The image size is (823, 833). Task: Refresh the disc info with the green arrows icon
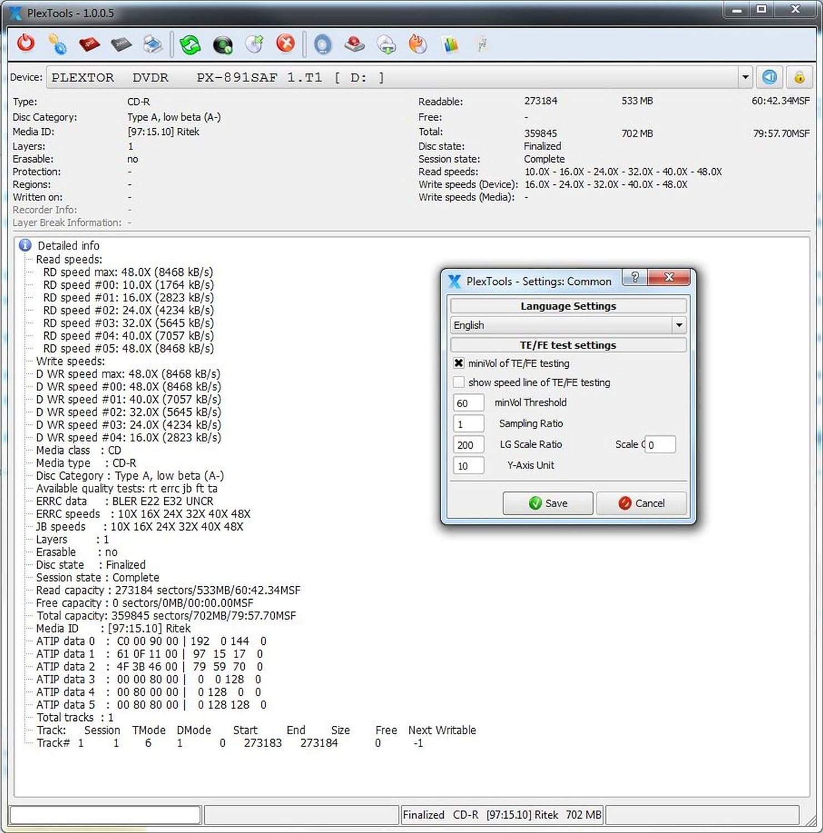(x=191, y=44)
